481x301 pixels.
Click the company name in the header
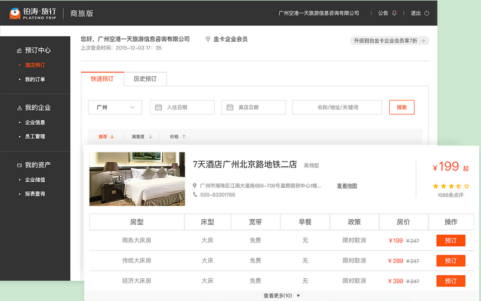319,13
